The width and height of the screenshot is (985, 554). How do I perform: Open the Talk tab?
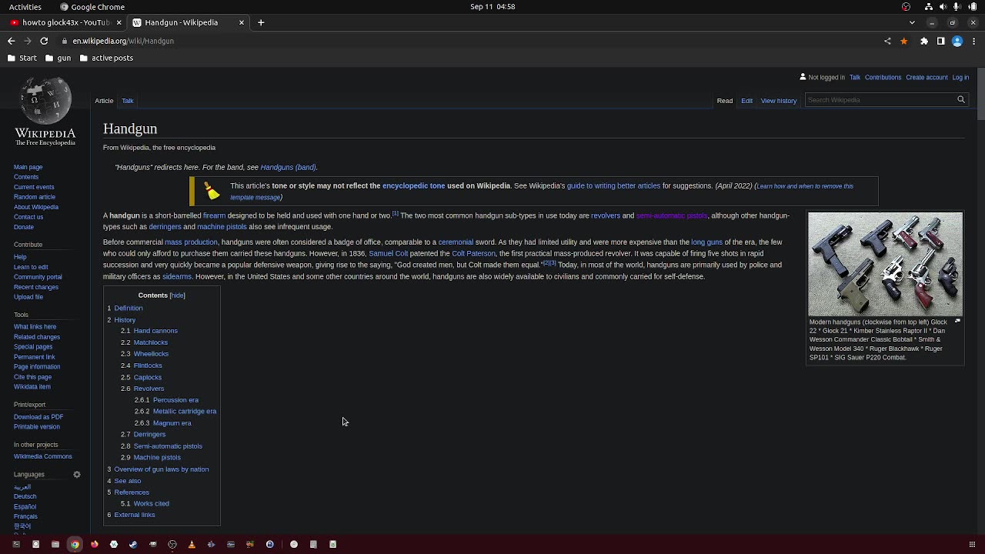point(128,101)
